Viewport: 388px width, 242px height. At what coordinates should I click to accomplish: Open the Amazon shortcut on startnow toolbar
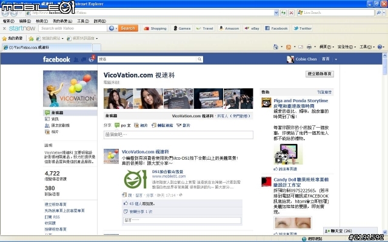[229, 28]
